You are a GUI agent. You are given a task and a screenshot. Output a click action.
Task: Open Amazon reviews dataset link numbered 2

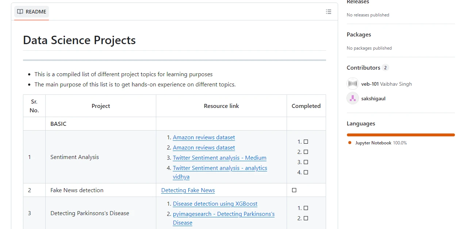click(204, 148)
